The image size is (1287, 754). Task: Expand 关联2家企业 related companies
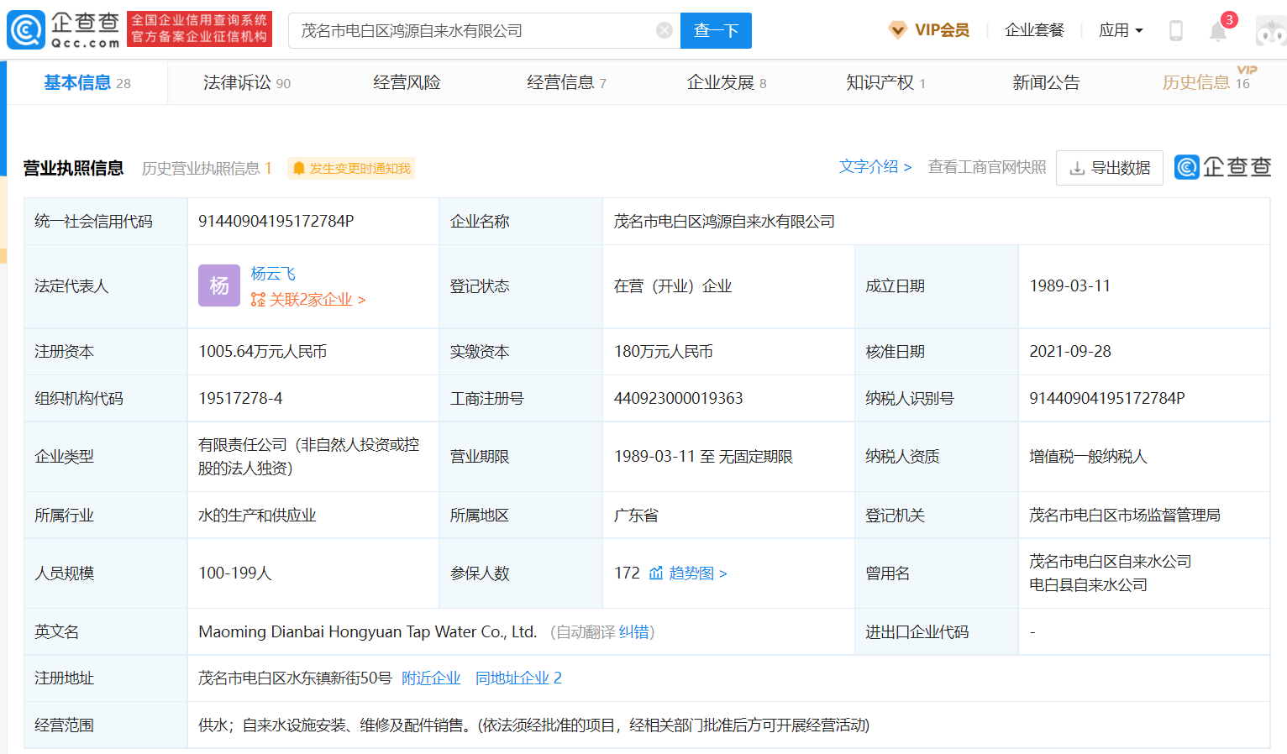[308, 300]
